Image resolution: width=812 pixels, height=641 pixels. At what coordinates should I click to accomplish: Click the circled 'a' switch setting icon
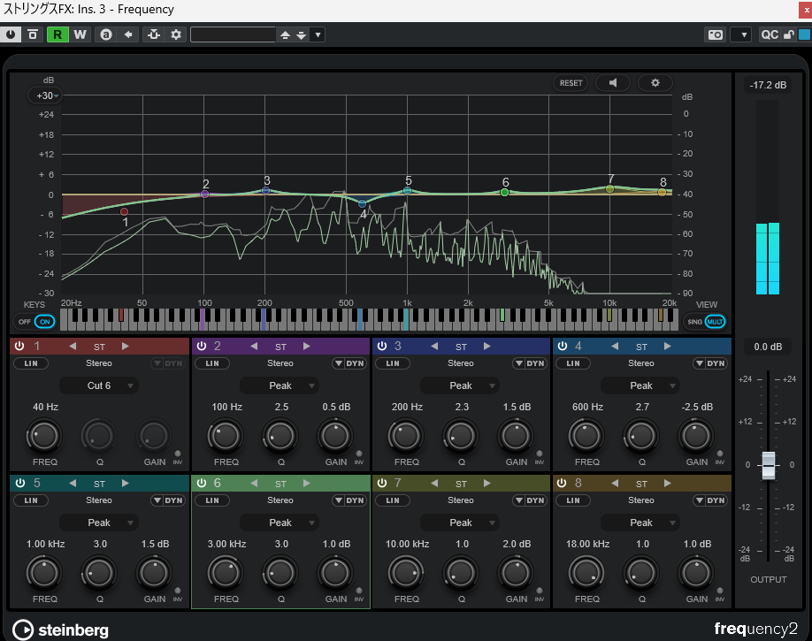coord(105,34)
